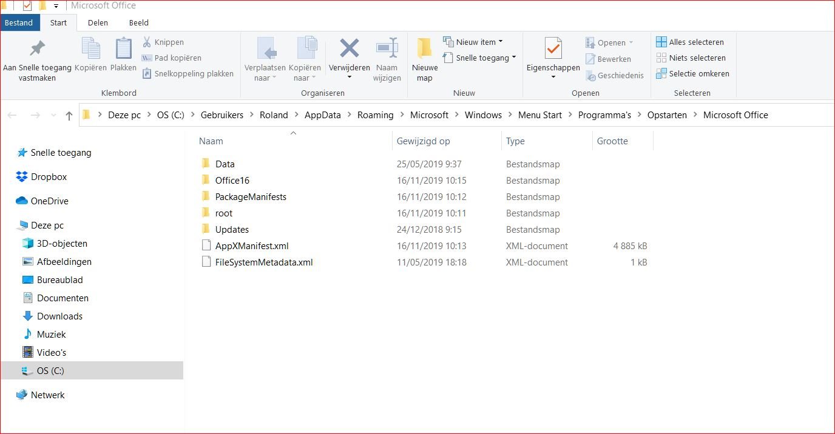Click the Knippen scissors icon
The height and width of the screenshot is (434, 835).
147,42
